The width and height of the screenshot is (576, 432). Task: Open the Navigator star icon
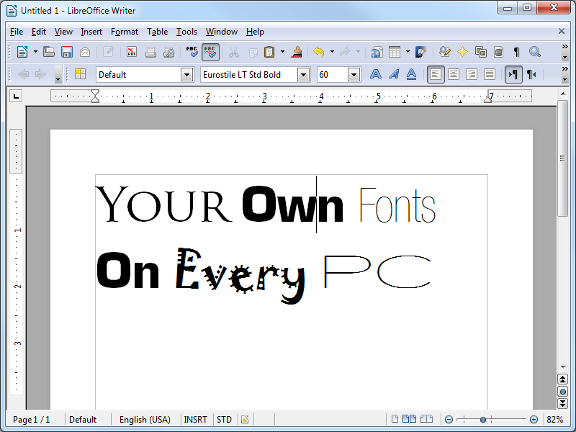tap(462, 52)
